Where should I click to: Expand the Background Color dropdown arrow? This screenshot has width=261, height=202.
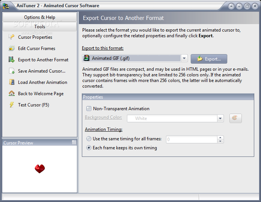coord(220,118)
